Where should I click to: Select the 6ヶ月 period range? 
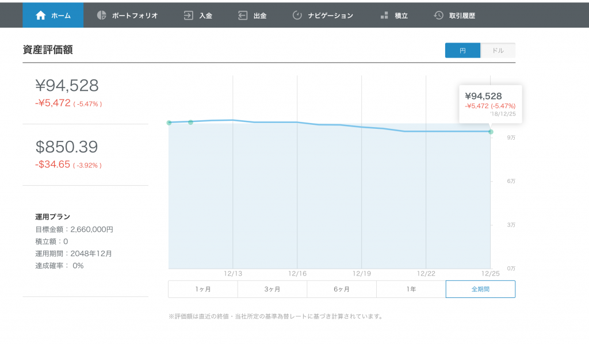pyautogui.click(x=342, y=289)
